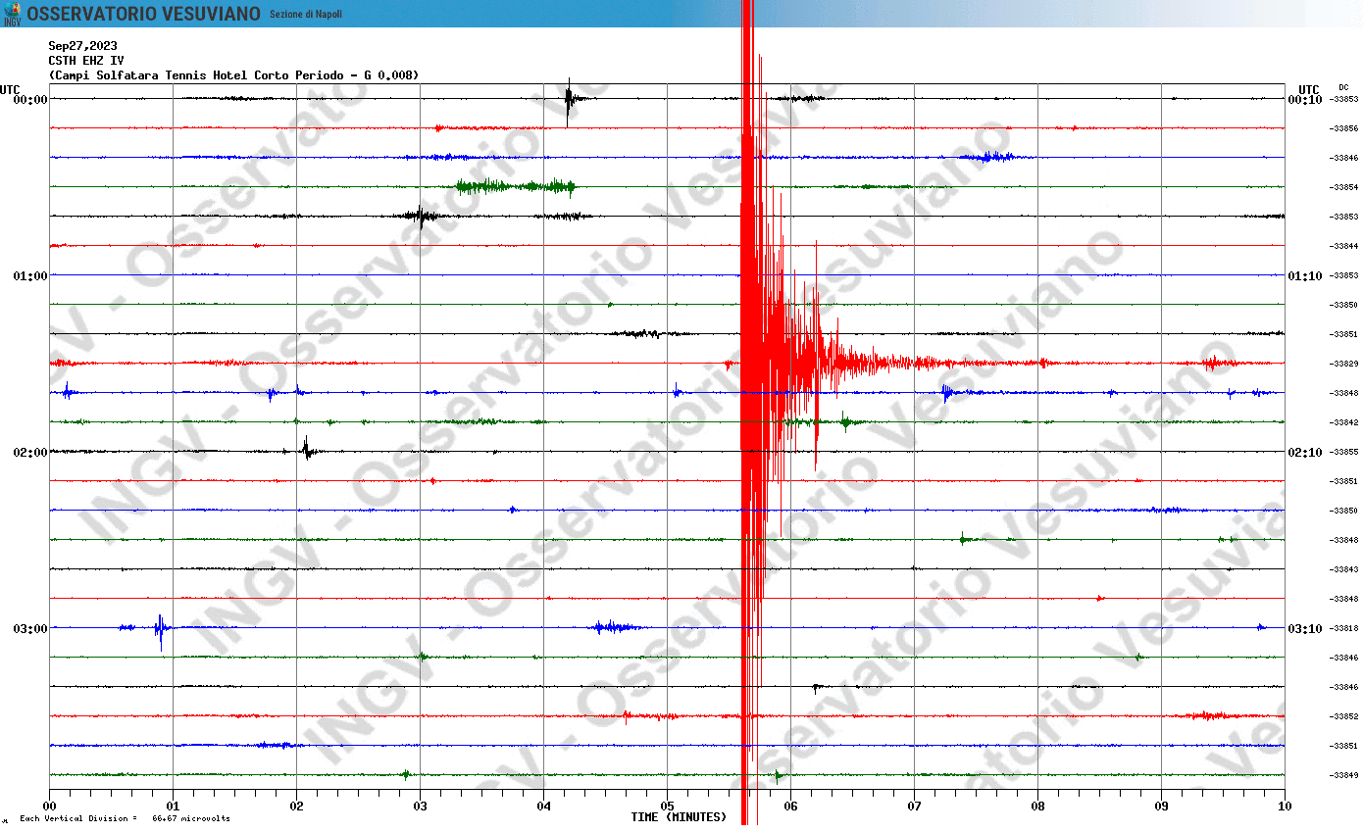The height and width of the screenshot is (832, 1363).
Task: Click the '01' minute tick label
Action: pyautogui.click(x=173, y=807)
